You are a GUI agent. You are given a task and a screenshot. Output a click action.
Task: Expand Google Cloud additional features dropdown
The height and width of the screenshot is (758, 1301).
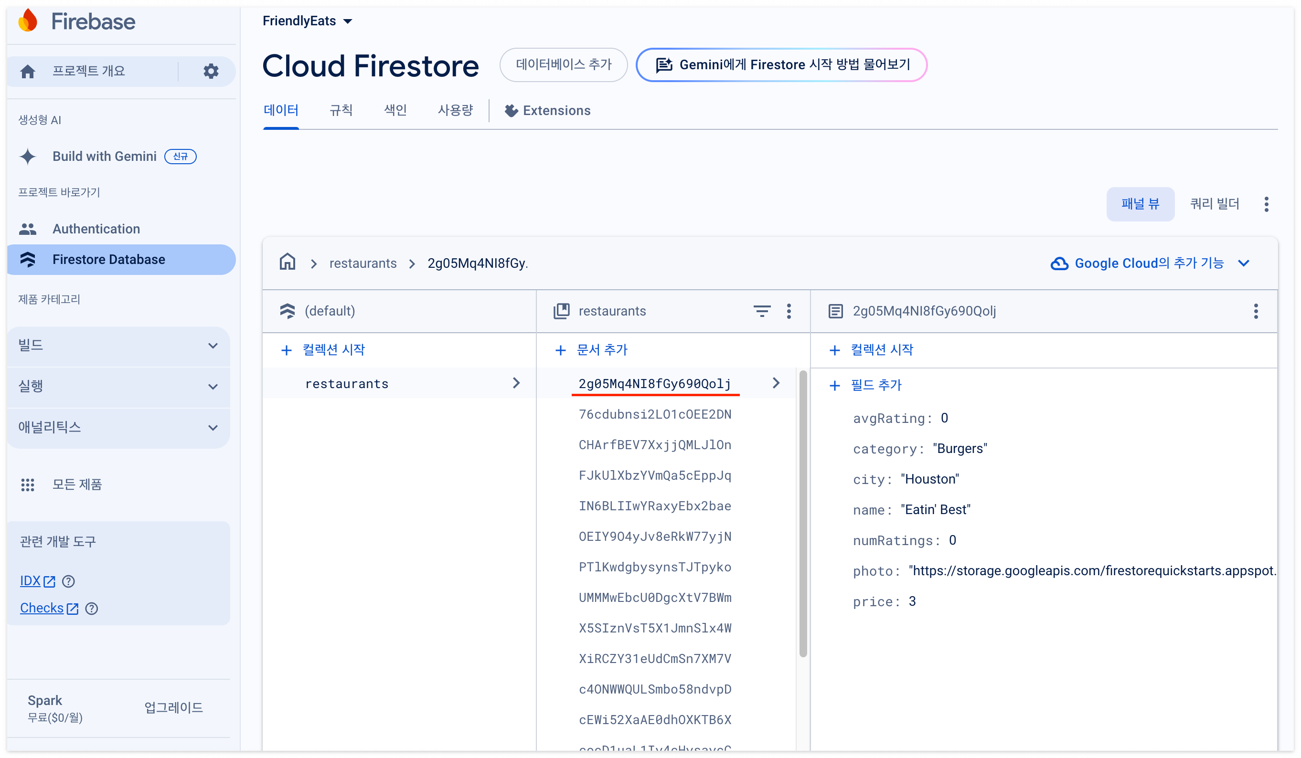click(1149, 263)
